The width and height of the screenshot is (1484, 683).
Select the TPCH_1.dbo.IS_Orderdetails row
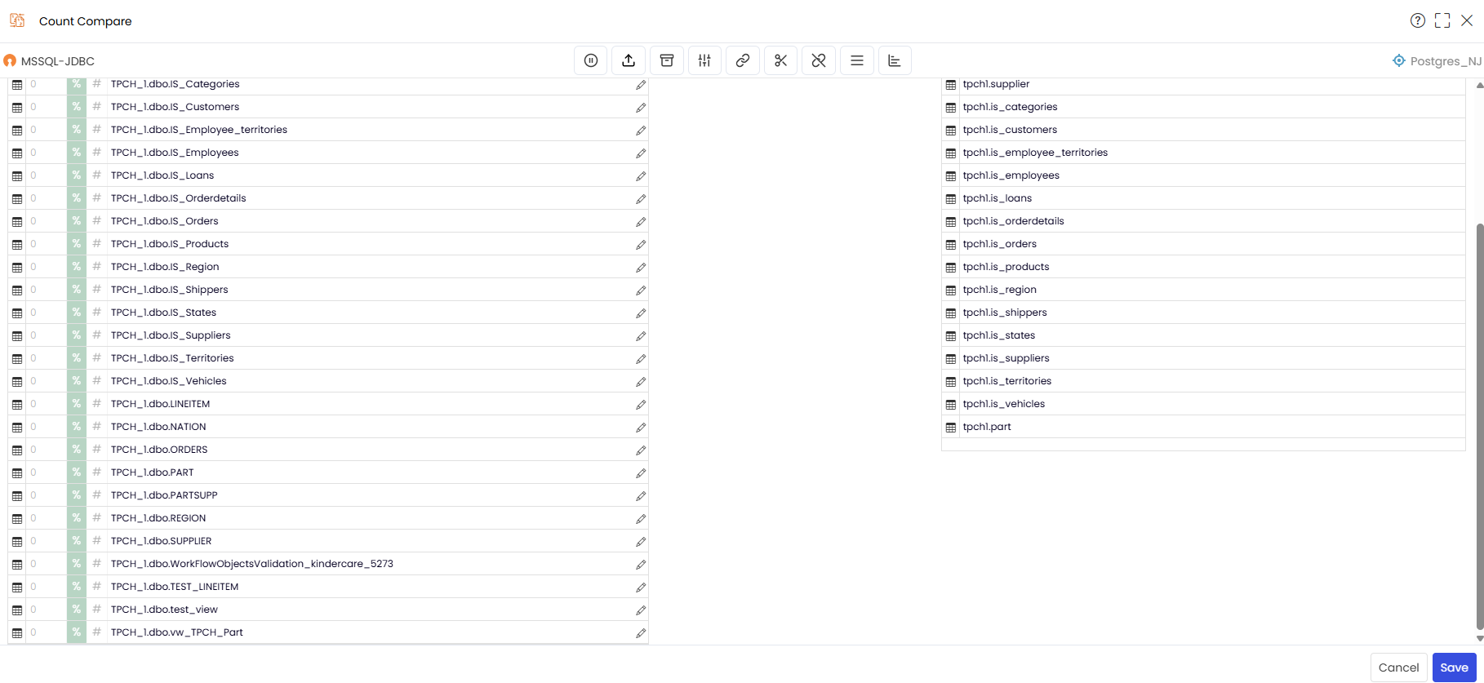tap(328, 198)
